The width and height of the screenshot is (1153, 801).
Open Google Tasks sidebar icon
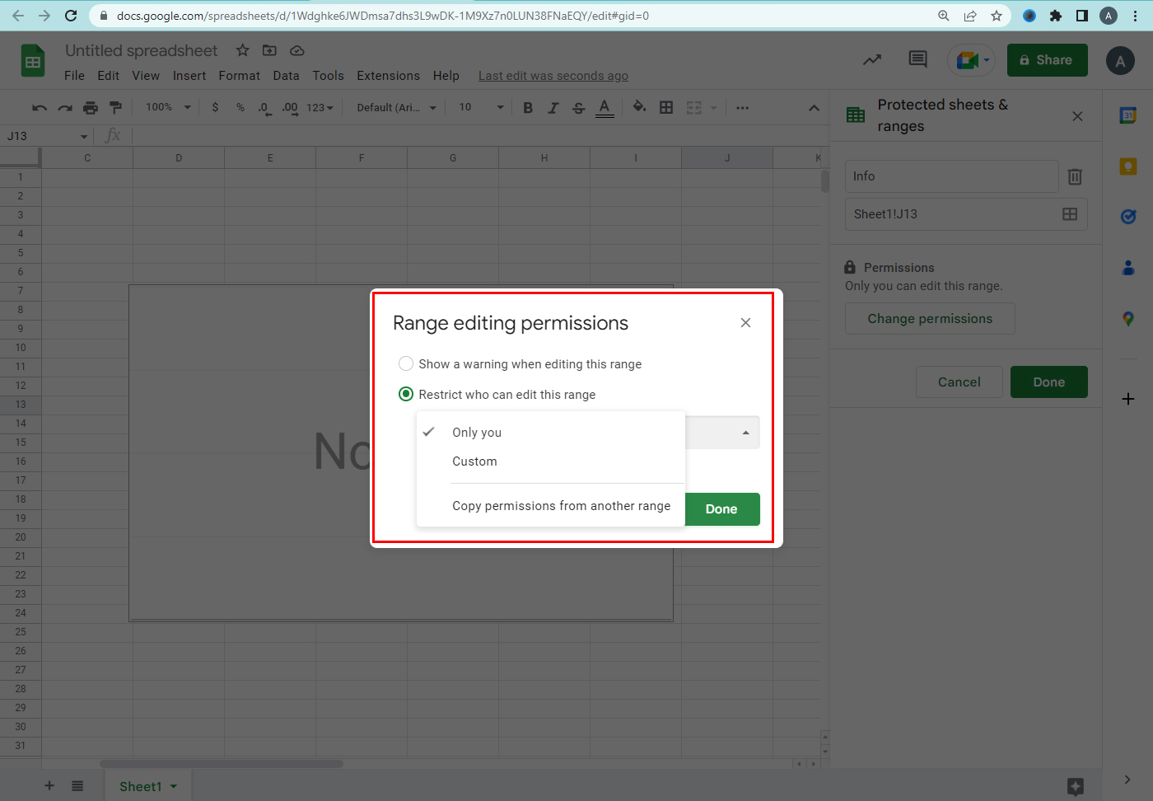(1128, 217)
